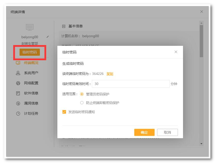Click the 临时密码有效时间 input field

pyautogui.click(x=130, y=84)
